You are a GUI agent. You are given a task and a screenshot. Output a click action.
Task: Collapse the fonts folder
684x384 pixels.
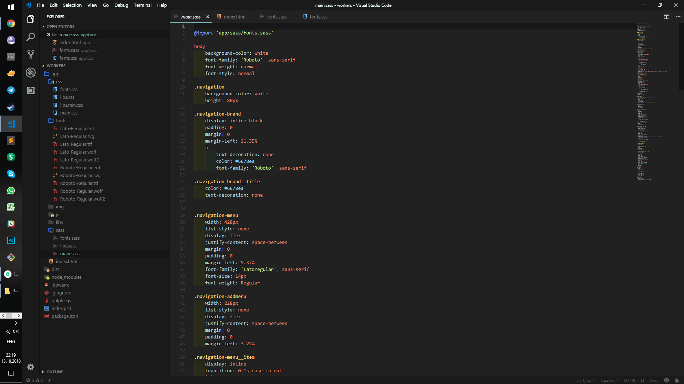(x=61, y=121)
